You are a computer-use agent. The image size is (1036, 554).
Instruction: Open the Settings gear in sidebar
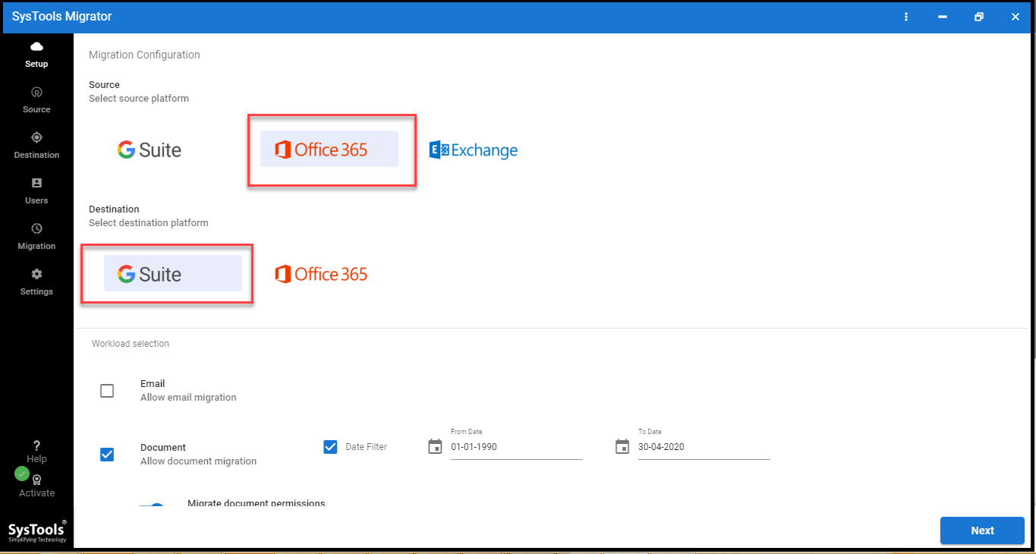click(x=36, y=274)
